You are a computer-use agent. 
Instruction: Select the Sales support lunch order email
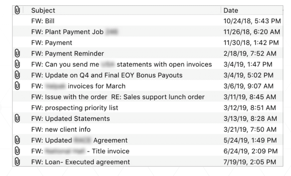(118, 97)
